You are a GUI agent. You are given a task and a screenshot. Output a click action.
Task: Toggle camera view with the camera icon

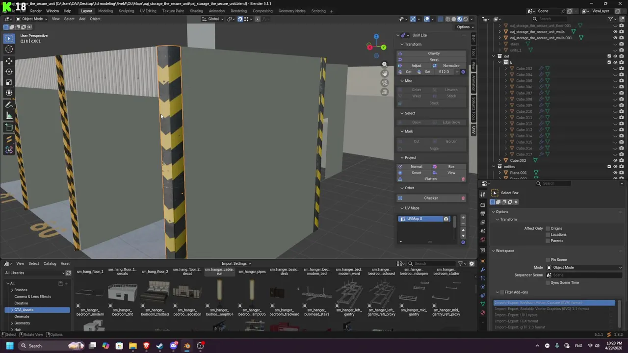pyautogui.click(x=385, y=83)
